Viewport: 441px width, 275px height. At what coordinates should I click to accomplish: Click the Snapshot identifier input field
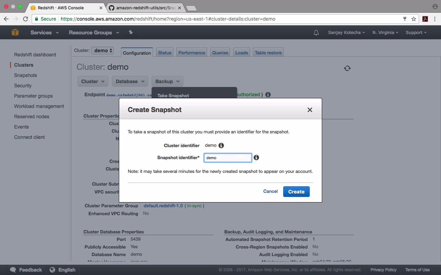tap(228, 158)
